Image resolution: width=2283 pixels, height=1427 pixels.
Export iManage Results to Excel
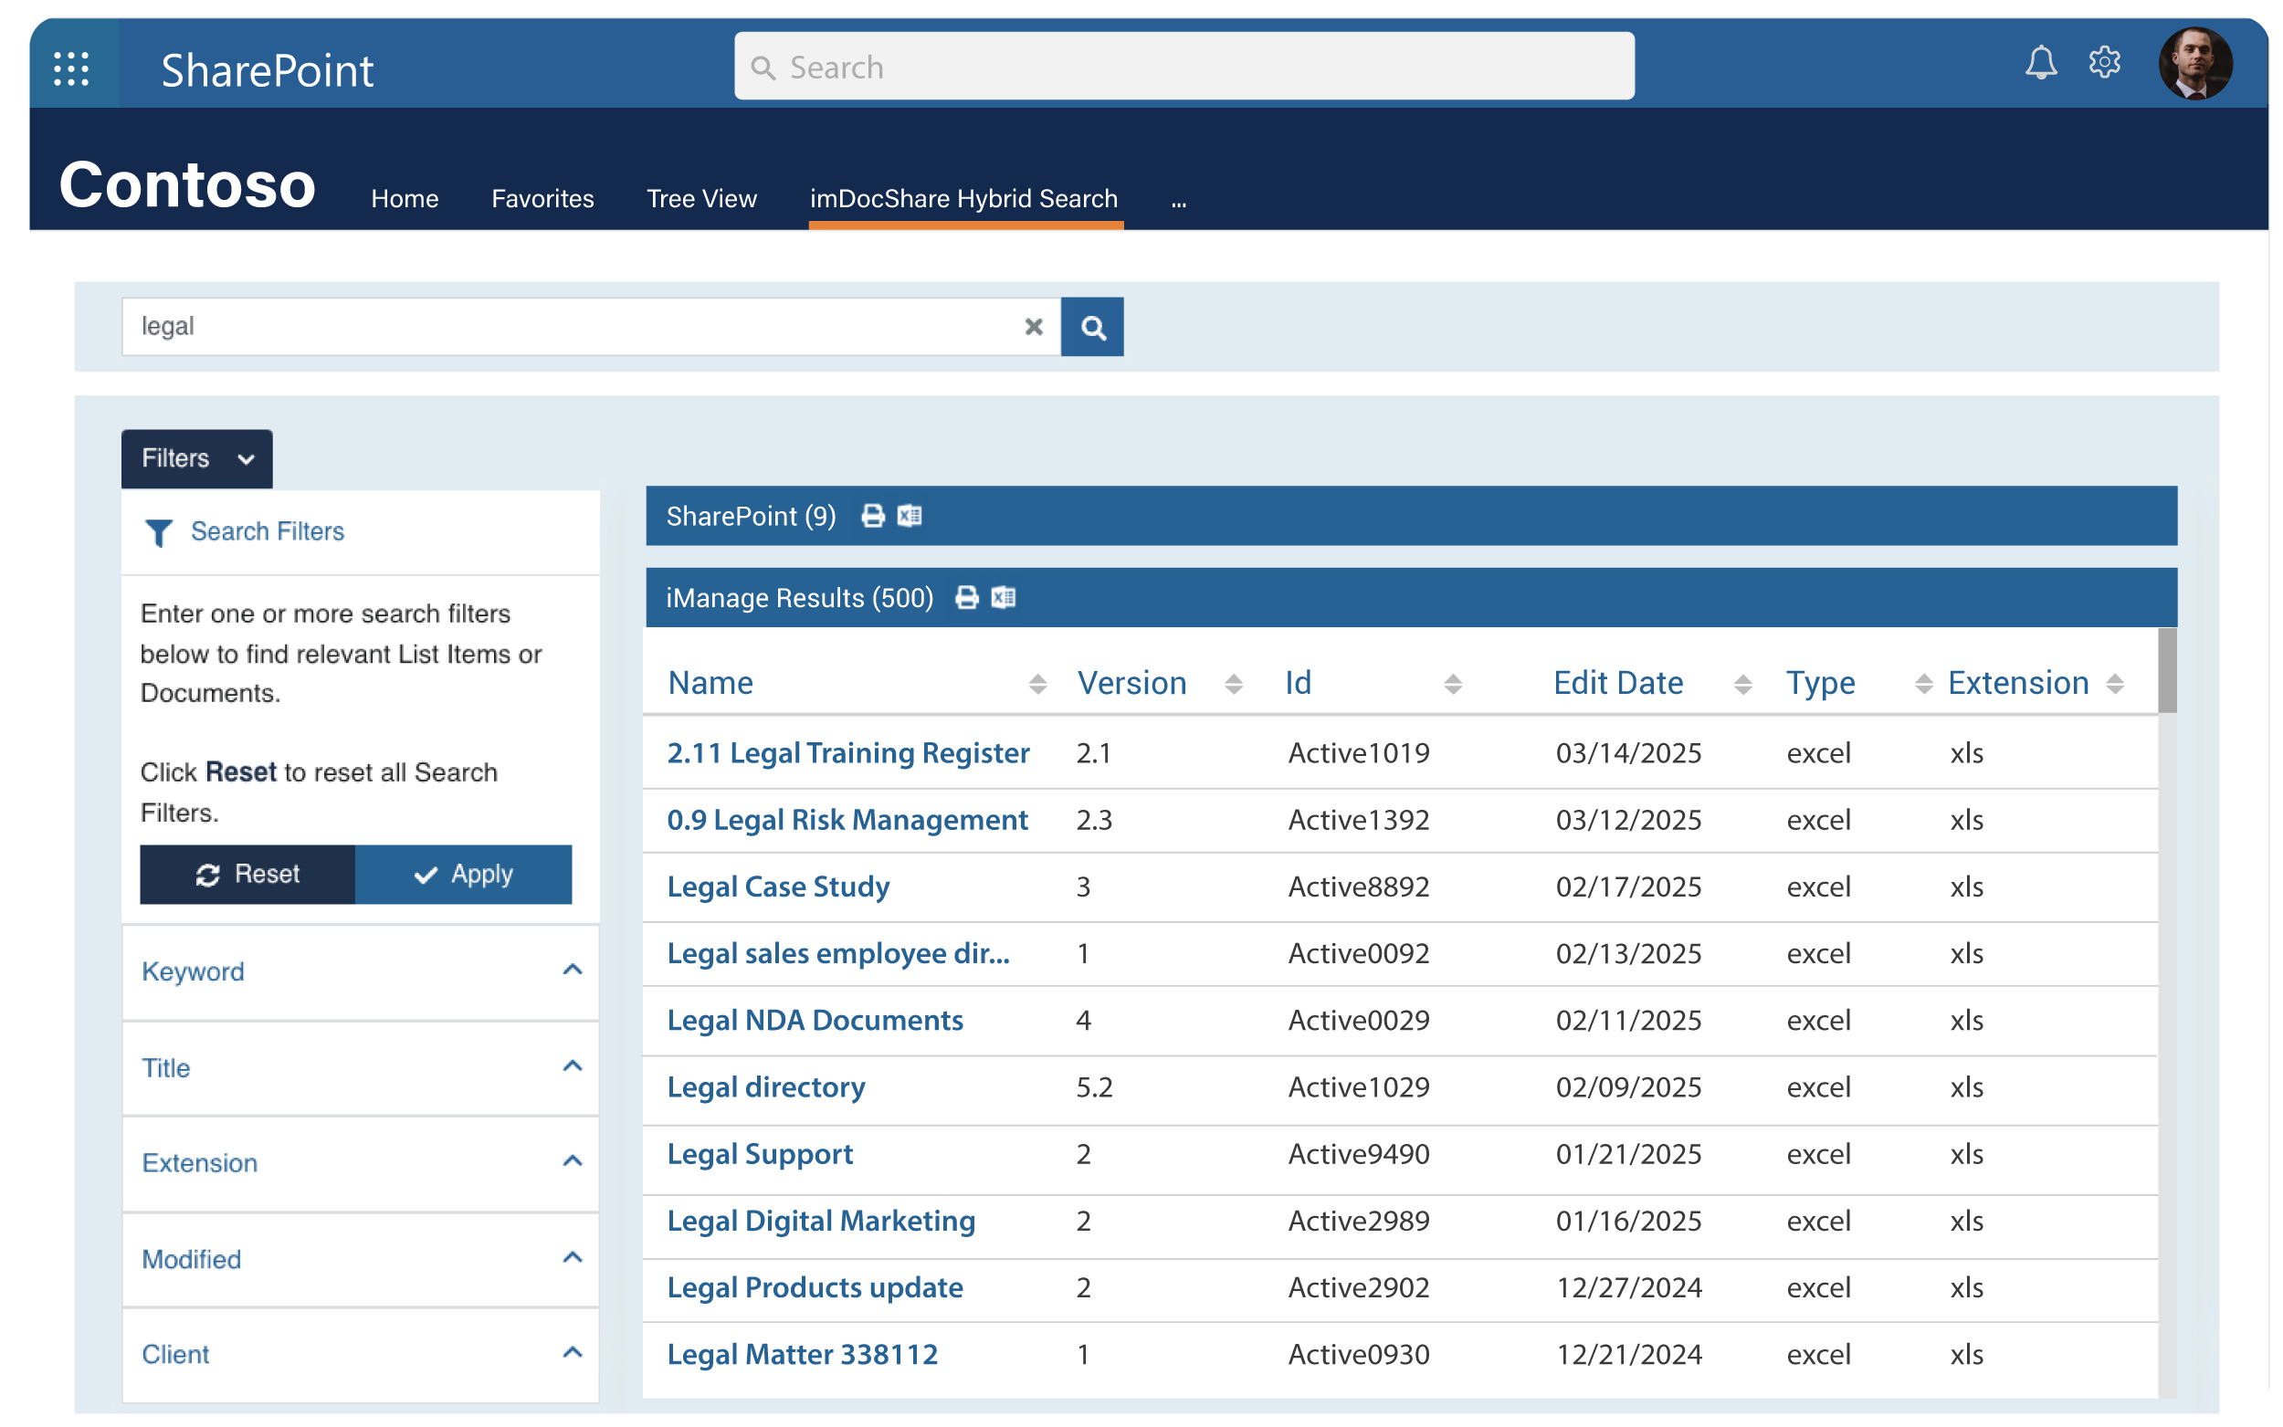[x=1004, y=597]
